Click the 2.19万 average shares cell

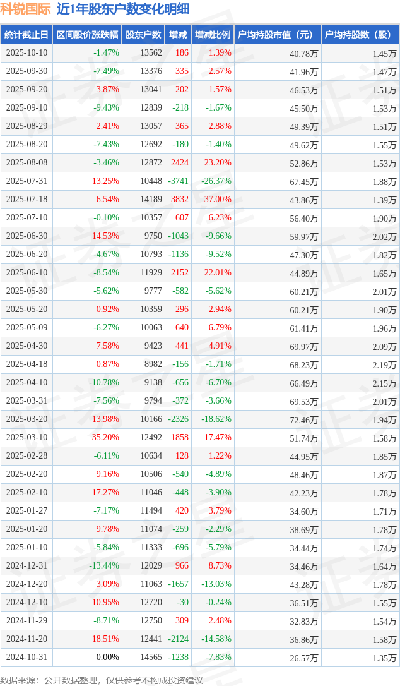coord(384,364)
